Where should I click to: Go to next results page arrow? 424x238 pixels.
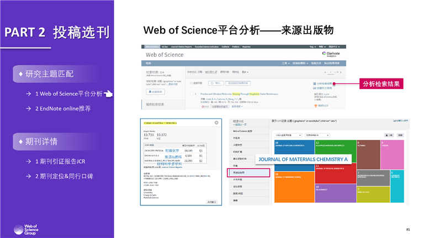click(x=341, y=72)
